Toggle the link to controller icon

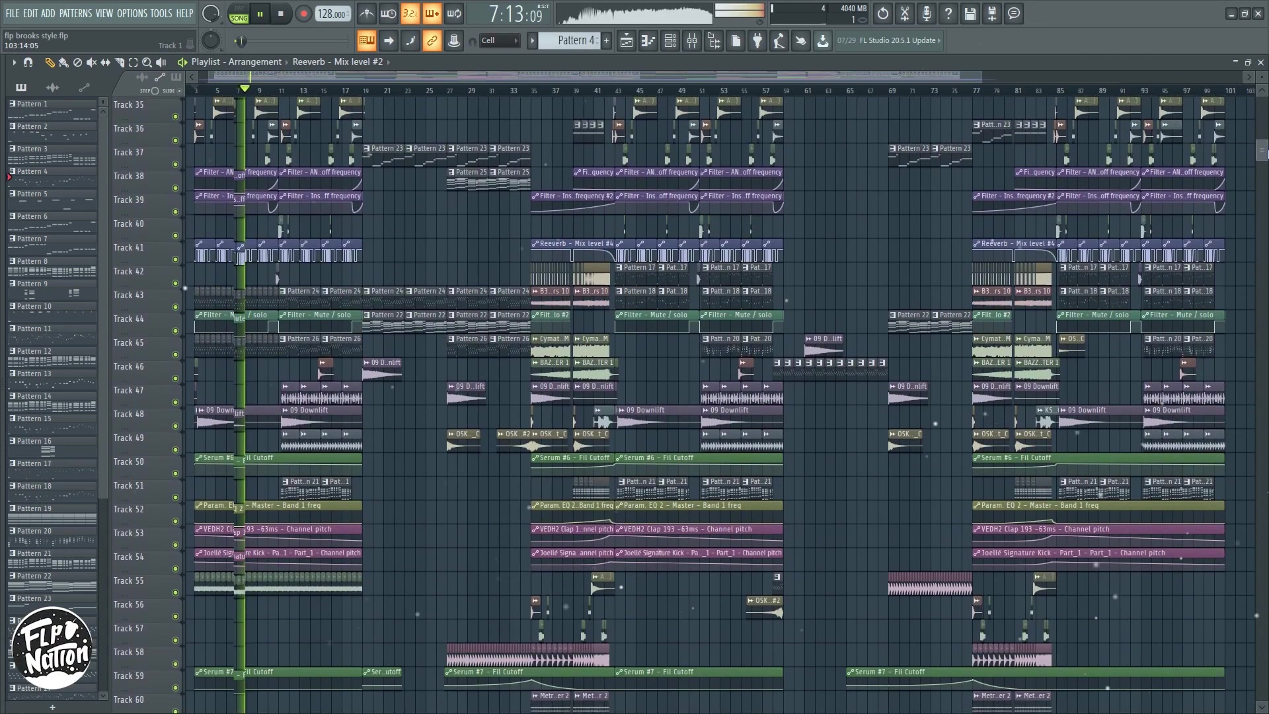(x=432, y=41)
